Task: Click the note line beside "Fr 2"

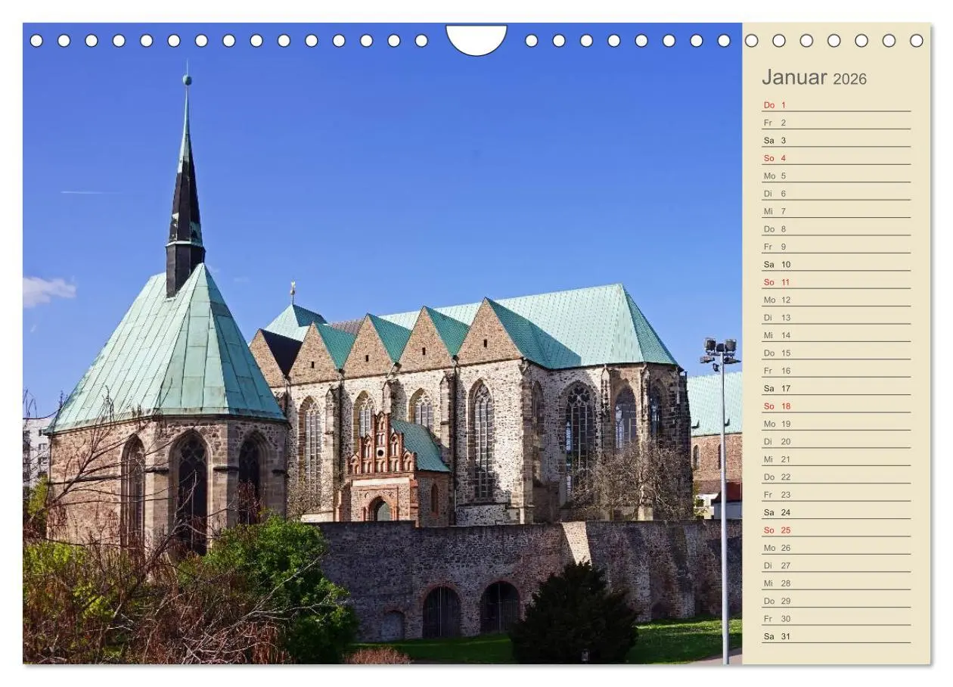Action: (x=855, y=121)
